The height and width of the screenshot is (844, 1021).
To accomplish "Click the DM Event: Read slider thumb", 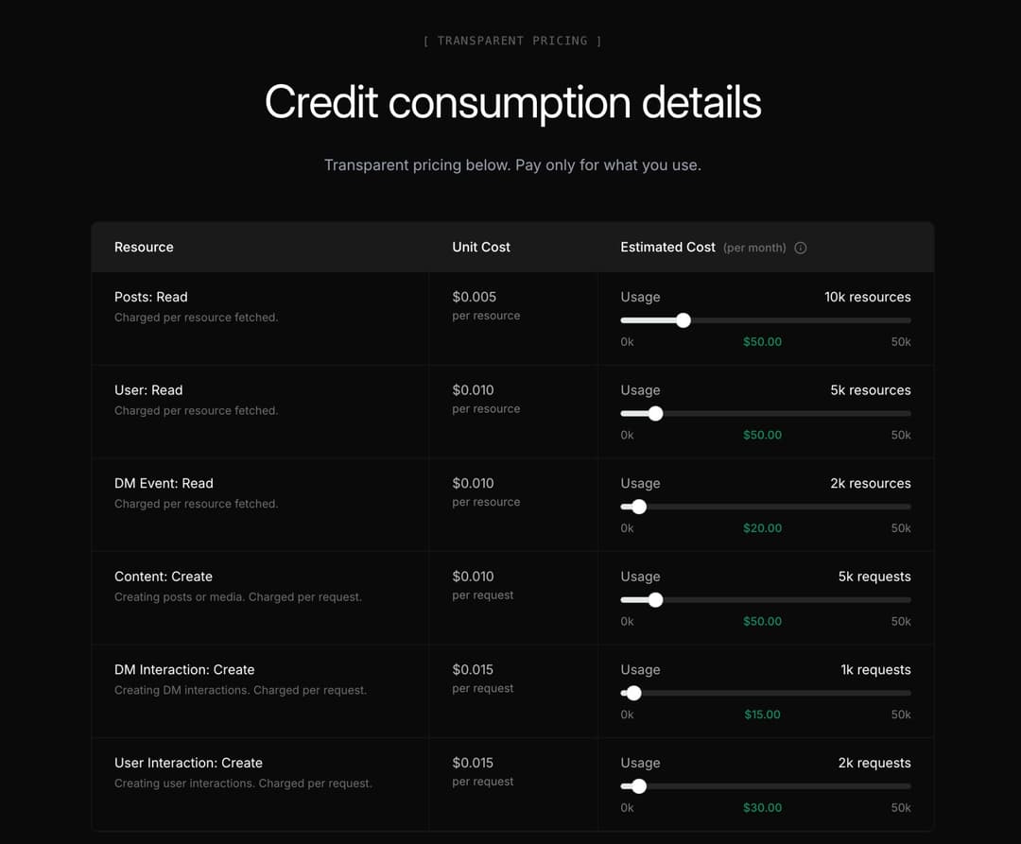I will (x=638, y=507).
